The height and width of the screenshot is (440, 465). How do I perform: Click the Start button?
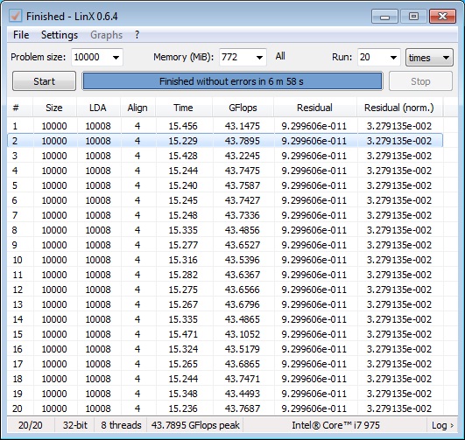click(44, 81)
